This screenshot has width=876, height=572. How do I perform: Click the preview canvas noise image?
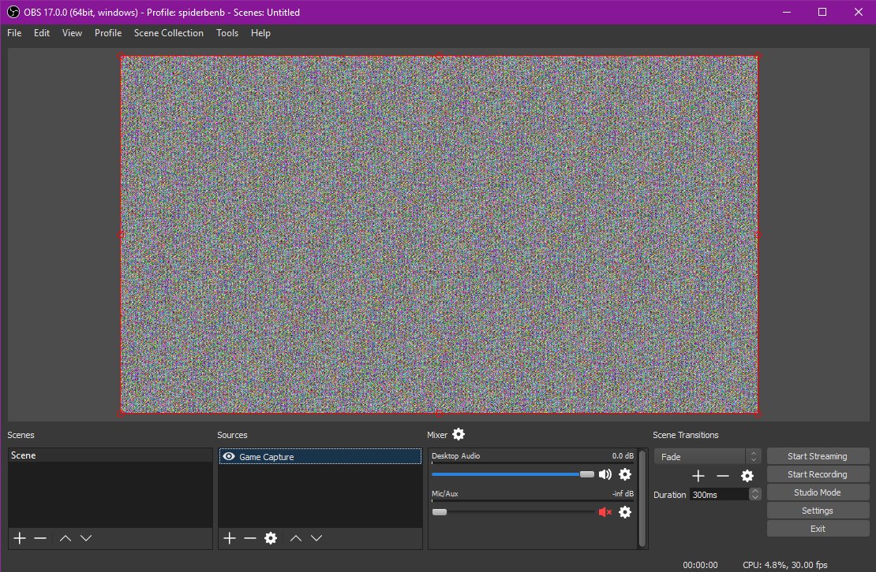(439, 235)
